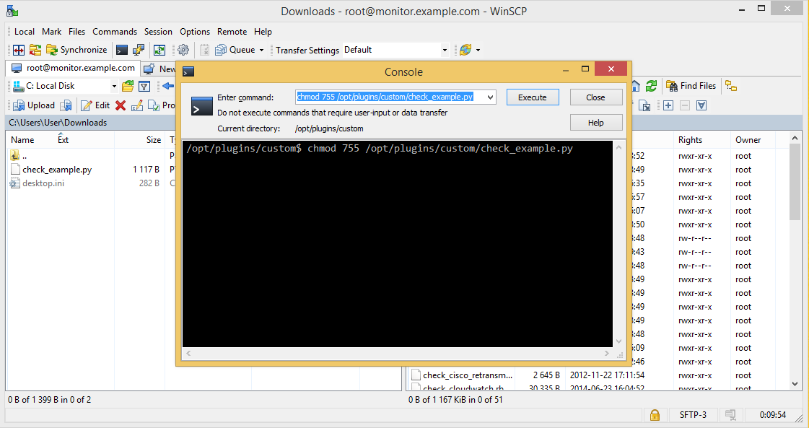
Task: Sort remote panel by Owner column
Action: click(748, 140)
